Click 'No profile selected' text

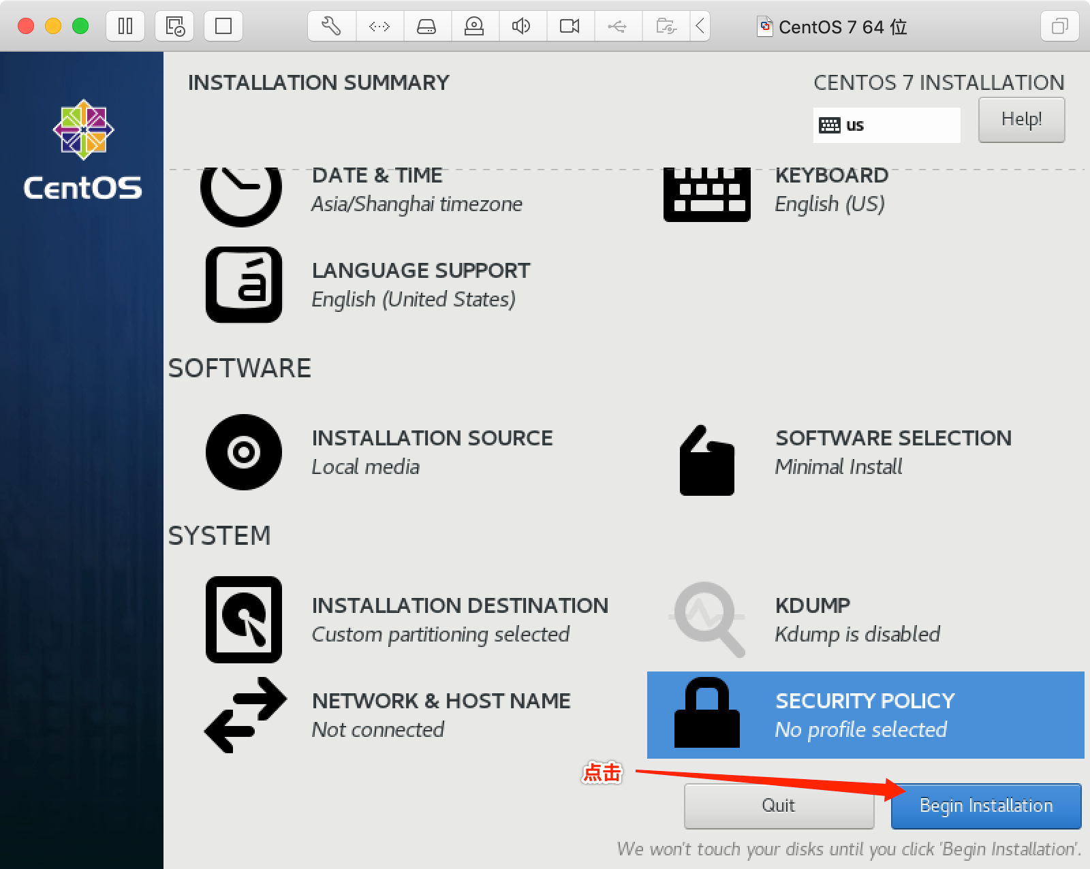pyautogui.click(x=861, y=730)
